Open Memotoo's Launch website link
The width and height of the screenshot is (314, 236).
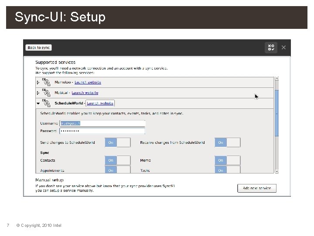pos(88,82)
